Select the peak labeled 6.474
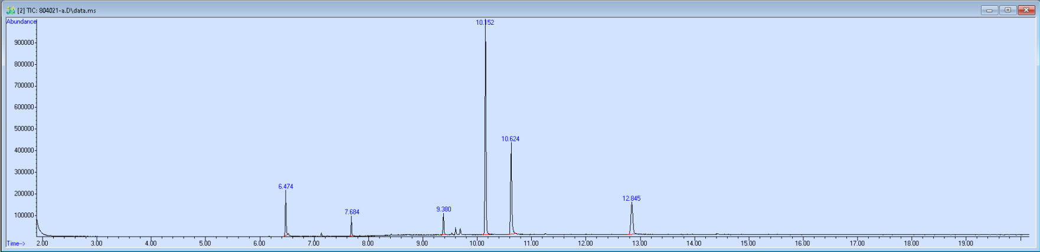The image size is (1040, 252). pyautogui.click(x=286, y=186)
